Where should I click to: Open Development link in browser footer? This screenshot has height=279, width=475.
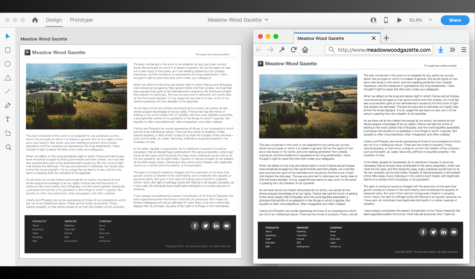point(303,247)
